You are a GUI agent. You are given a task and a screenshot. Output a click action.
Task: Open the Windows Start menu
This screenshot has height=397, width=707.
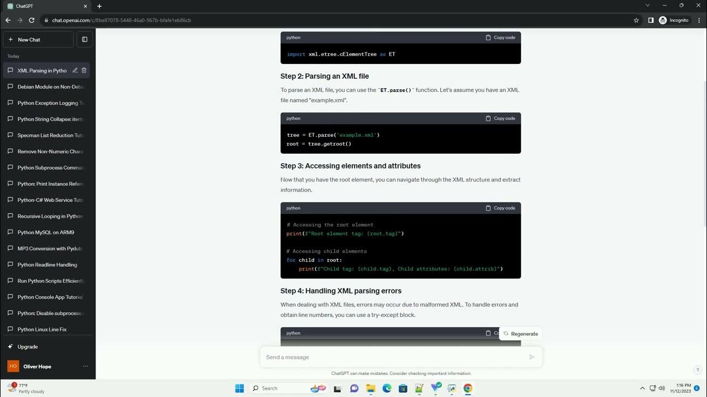[239, 388]
